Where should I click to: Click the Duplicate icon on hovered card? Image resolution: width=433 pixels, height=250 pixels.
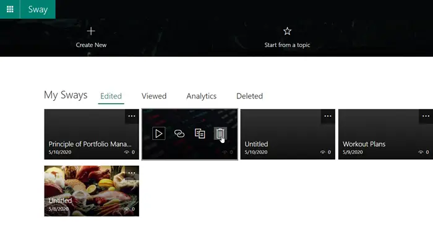point(200,134)
